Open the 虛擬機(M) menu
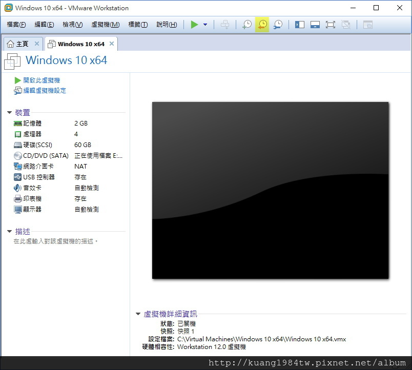The width and height of the screenshot is (412, 370). (106, 25)
